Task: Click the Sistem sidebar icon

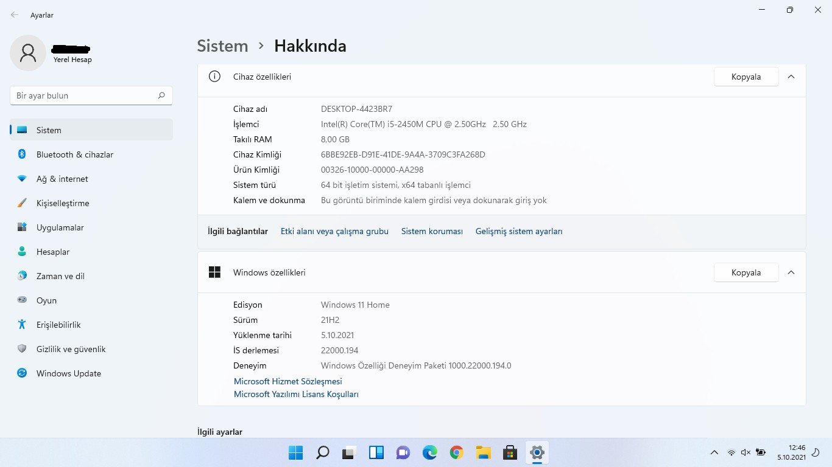Action: 22,130
